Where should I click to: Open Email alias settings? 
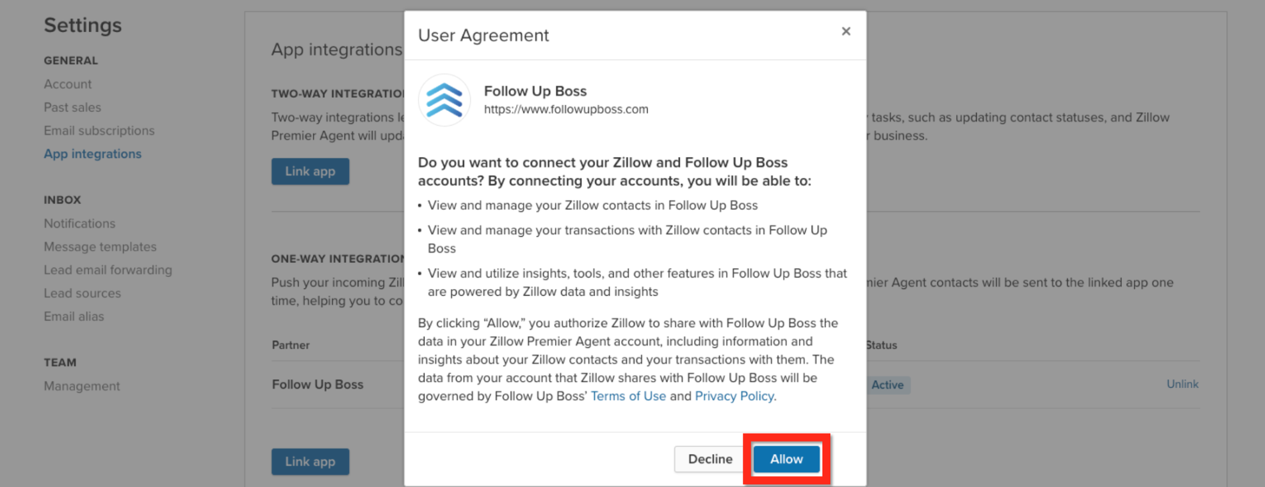[x=74, y=316]
